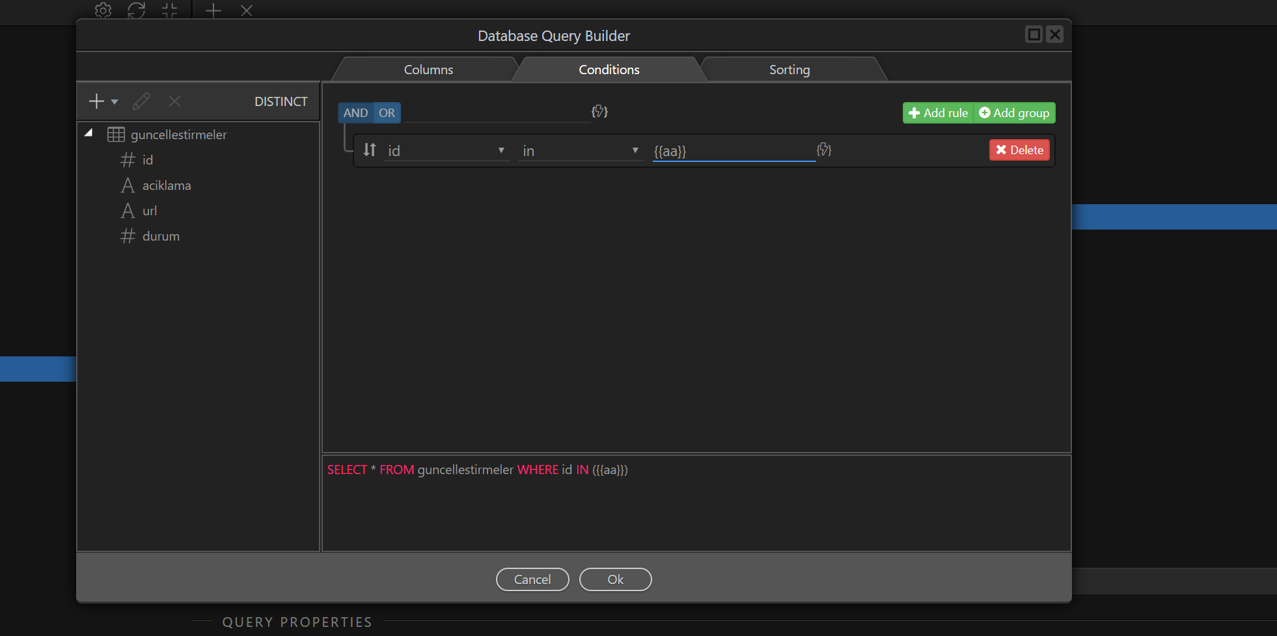Click the remove table X icon
The width and height of the screenshot is (1277, 636).
tap(174, 101)
